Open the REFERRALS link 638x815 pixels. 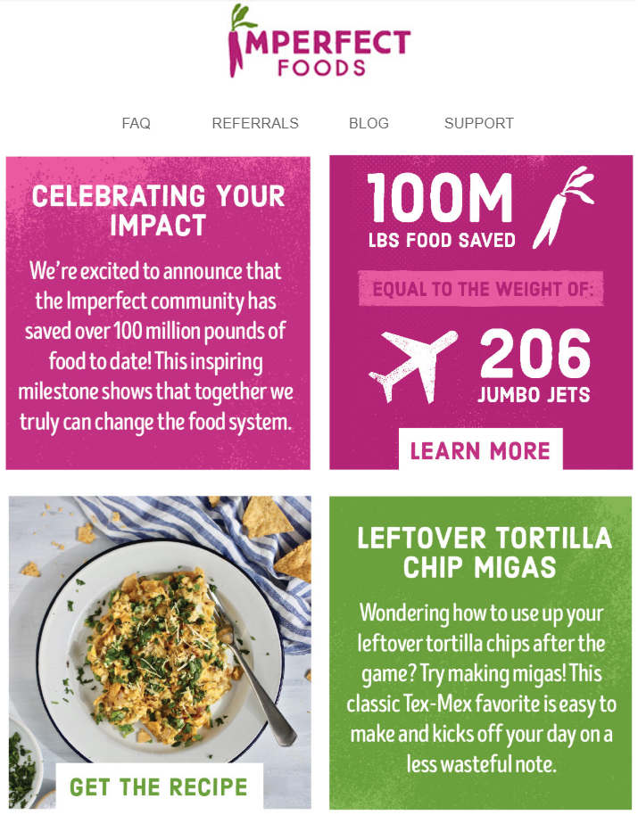(255, 123)
